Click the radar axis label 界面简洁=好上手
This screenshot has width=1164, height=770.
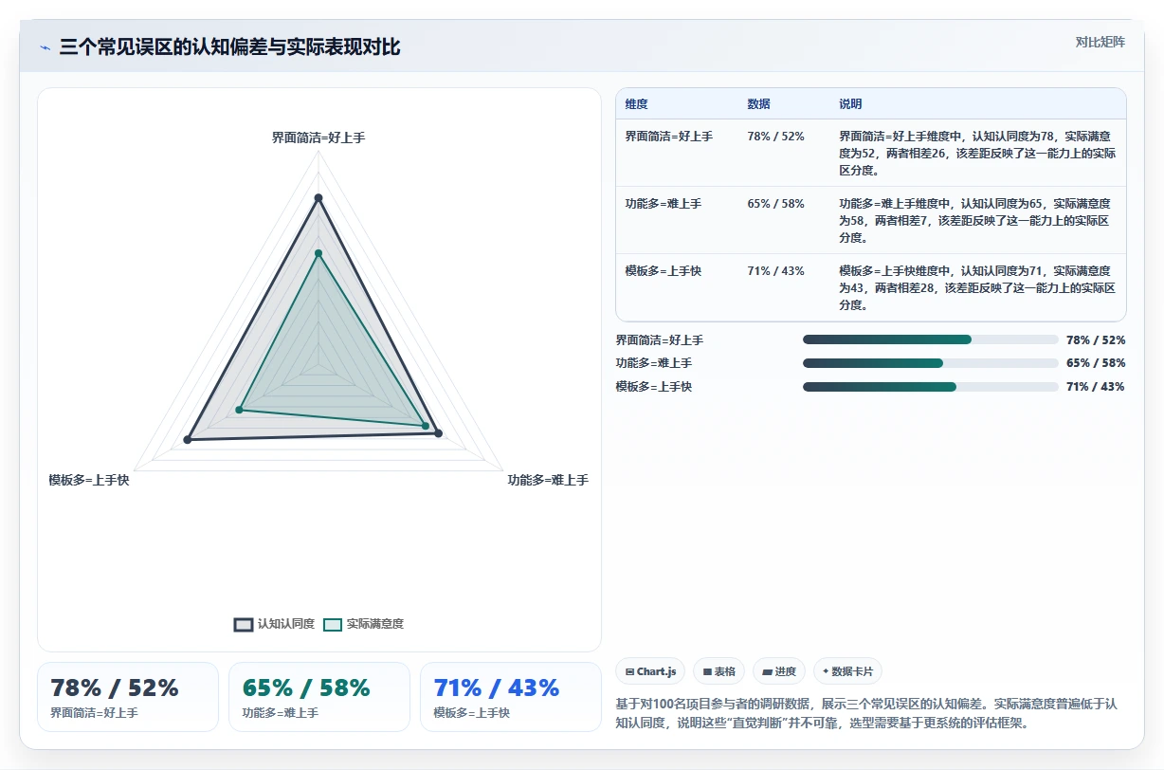pyautogui.click(x=318, y=137)
